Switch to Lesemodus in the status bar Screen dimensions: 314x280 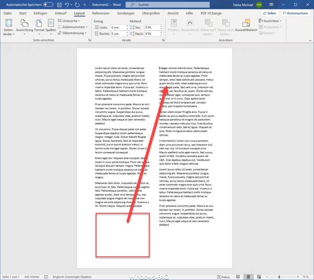[x=238, y=277]
